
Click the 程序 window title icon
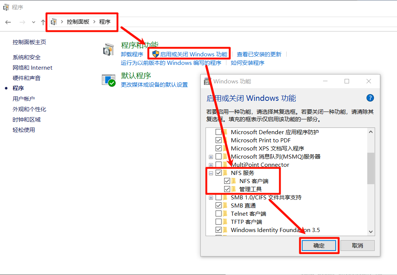6,7
